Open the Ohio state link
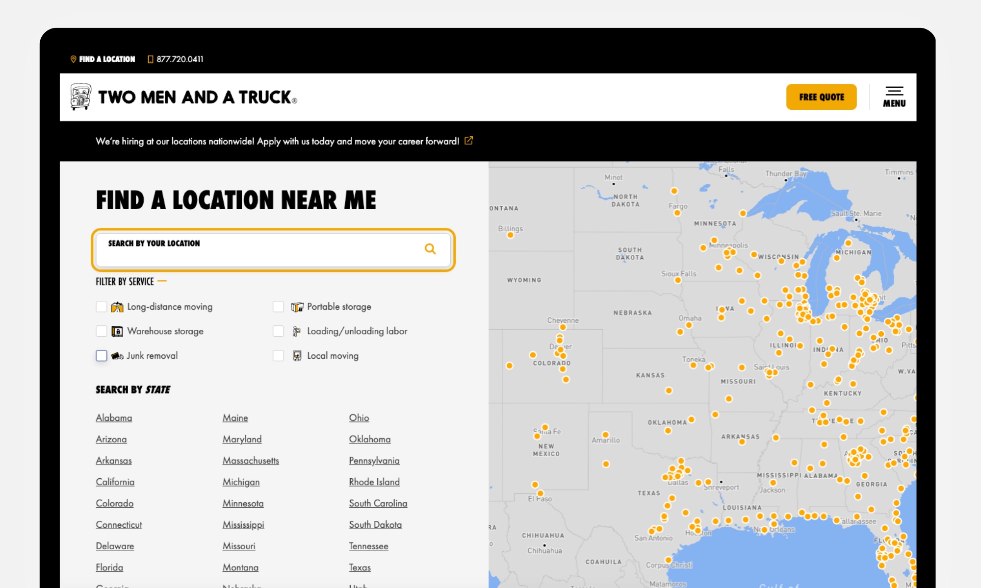Image resolution: width=981 pixels, height=588 pixels. click(x=359, y=418)
